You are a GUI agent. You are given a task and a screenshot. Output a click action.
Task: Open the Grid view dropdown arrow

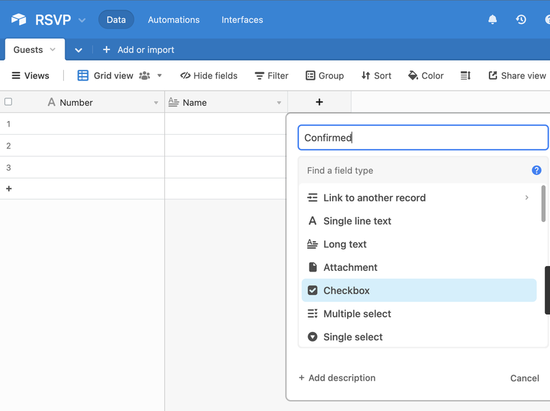tap(159, 76)
